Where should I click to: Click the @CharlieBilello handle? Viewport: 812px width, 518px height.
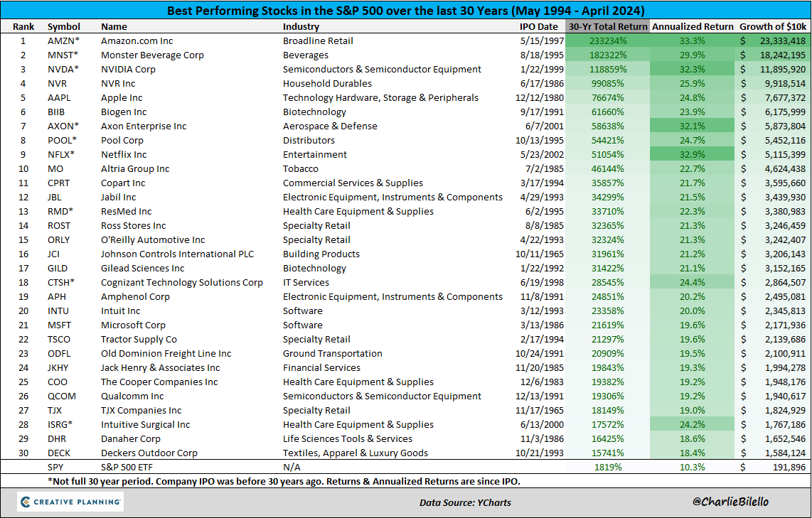point(730,502)
